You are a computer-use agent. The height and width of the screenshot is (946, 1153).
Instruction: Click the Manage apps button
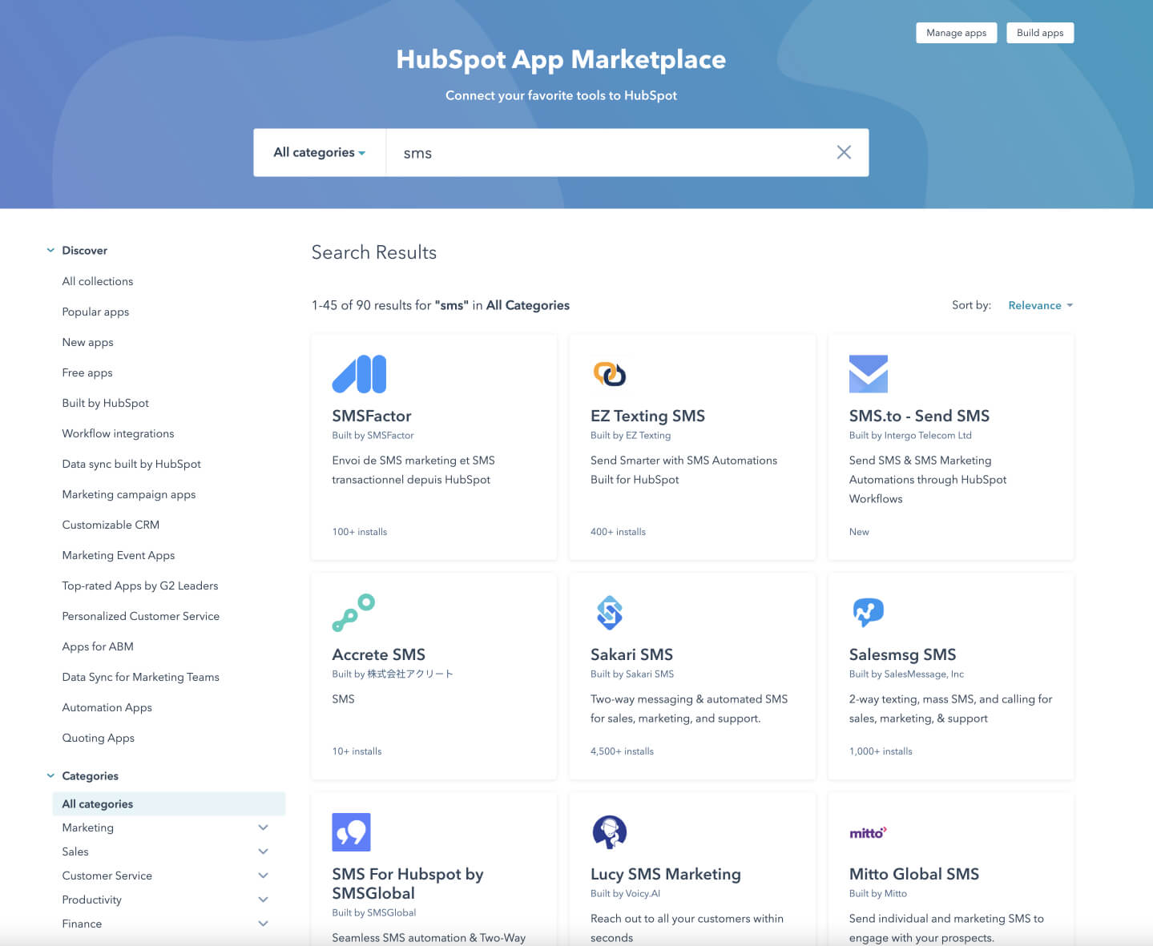956,33
